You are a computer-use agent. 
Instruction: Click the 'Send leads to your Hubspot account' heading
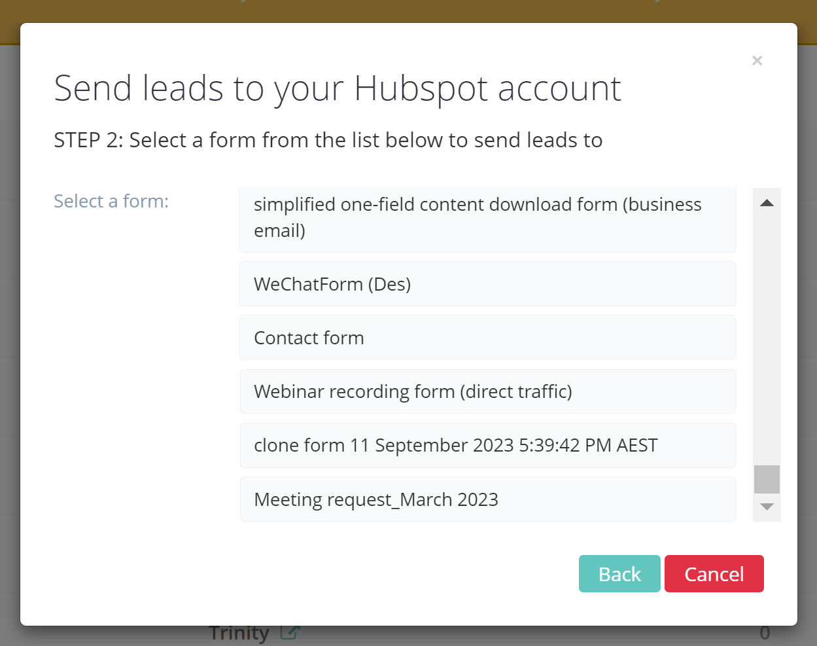point(337,88)
